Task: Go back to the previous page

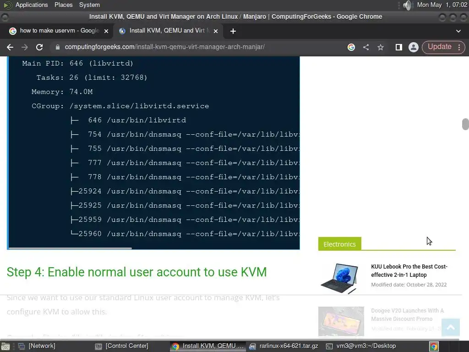Action: (10, 47)
